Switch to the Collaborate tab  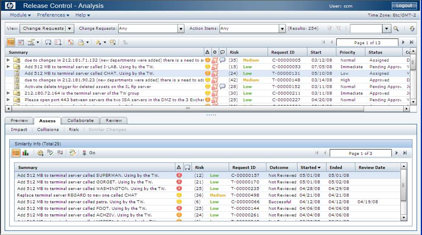tap(81, 121)
